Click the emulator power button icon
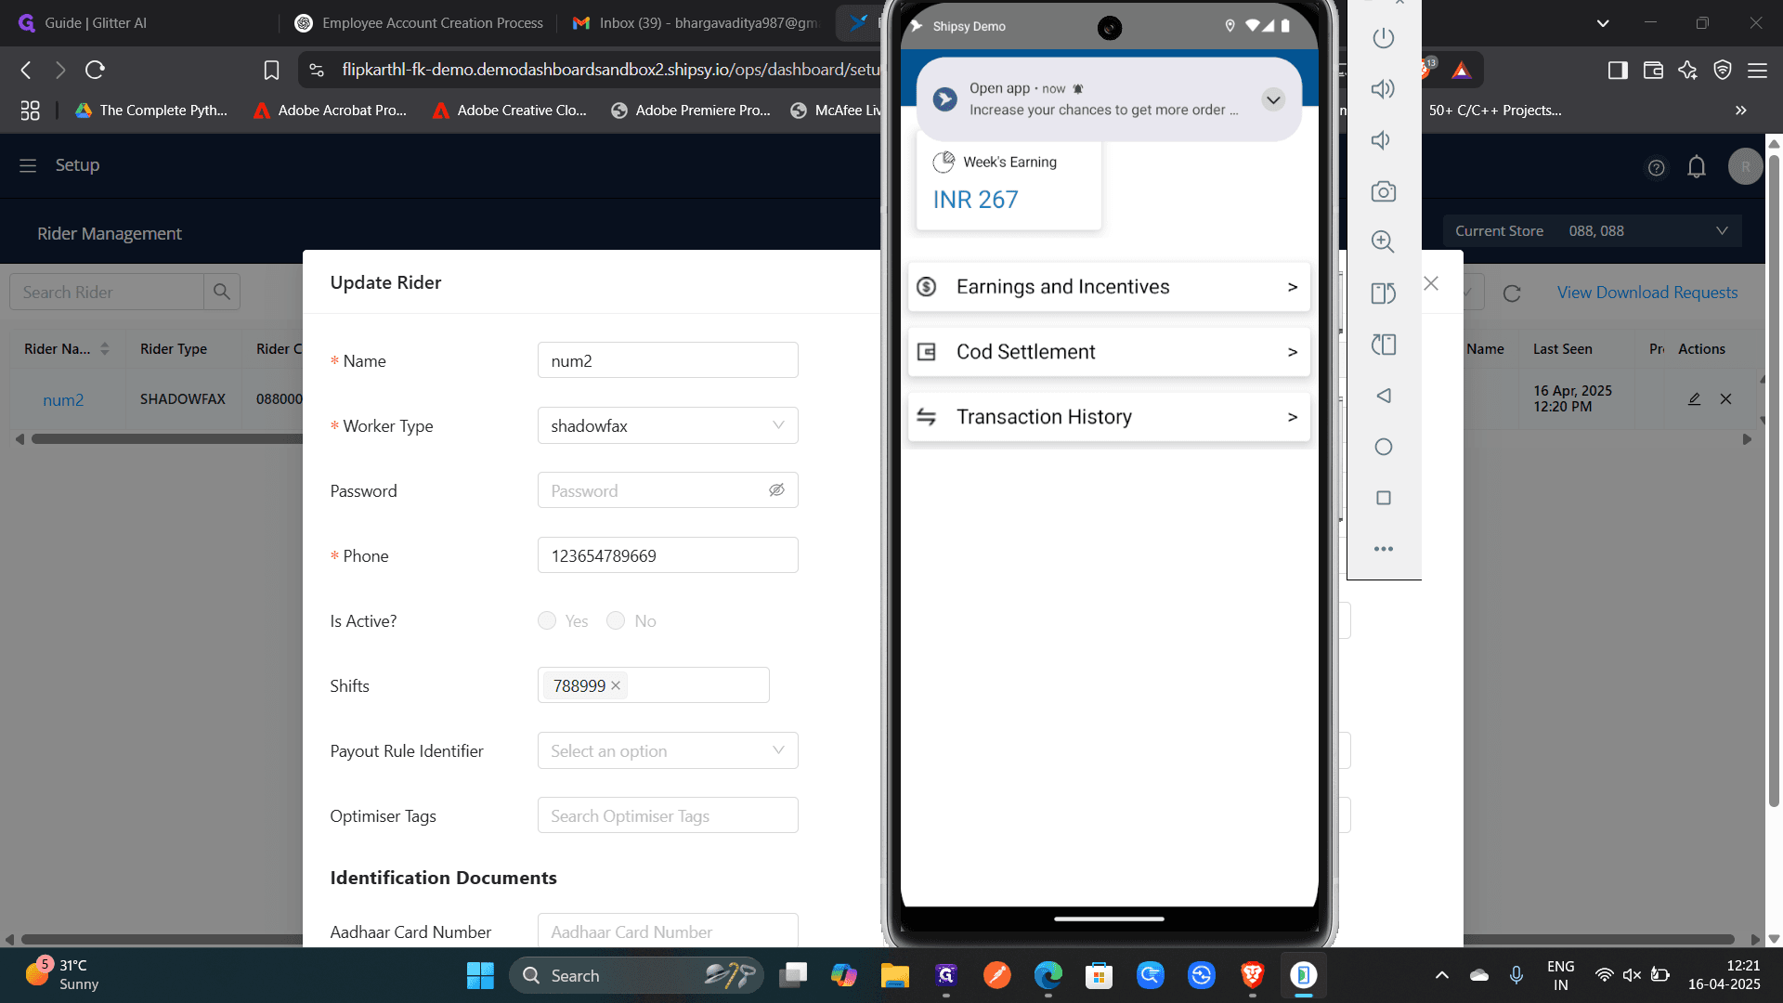Screen dimensions: 1783x1003 pos(1384,38)
